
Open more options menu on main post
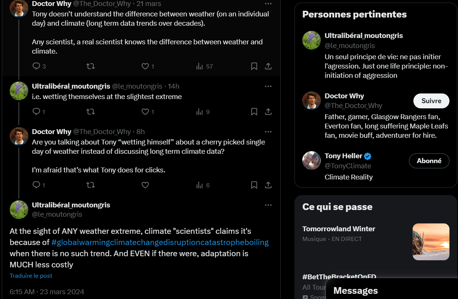(x=268, y=205)
